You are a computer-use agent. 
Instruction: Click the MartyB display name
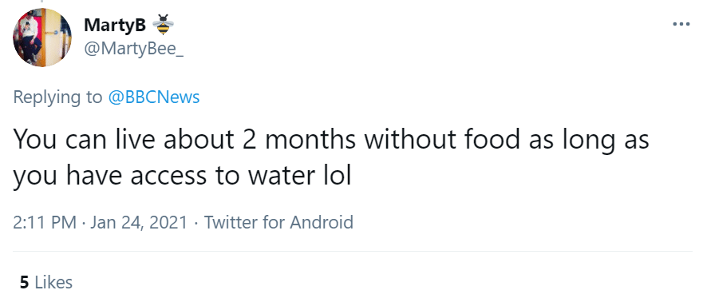coord(115,25)
